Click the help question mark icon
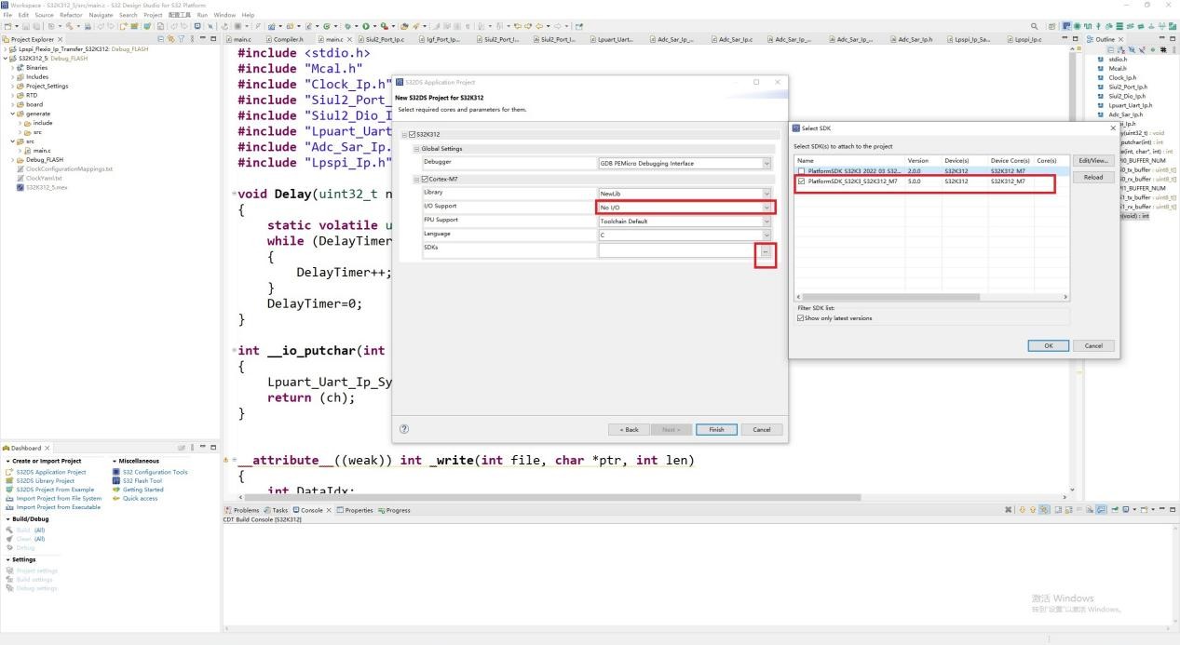 point(404,429)
